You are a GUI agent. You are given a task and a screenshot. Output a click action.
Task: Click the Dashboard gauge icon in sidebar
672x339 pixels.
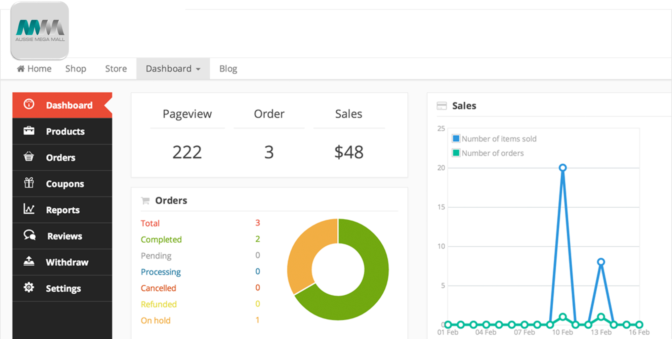point(29,105)
